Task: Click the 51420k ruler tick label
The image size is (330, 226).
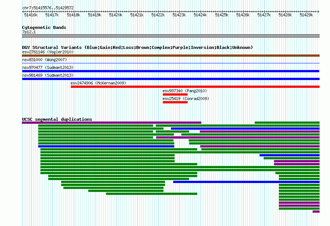Action: [116, 15]
